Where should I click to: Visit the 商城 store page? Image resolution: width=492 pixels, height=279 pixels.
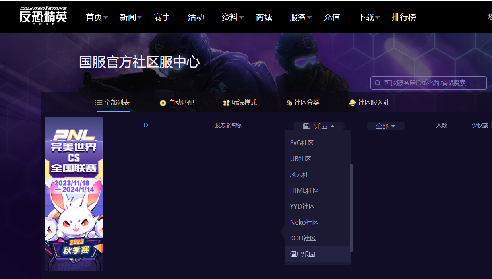tap(264, 17)
